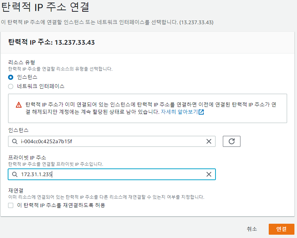Click the search icon in the 프라이빗 IP field
The image size is (297, 238).
click(x=15, y=174)
